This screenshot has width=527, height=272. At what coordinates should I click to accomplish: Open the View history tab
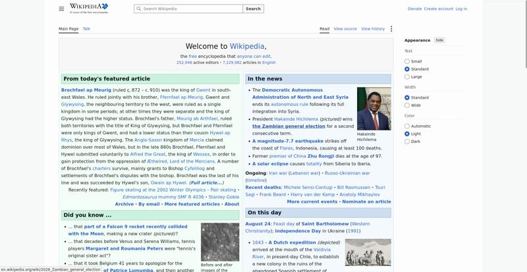[x=373, y=29]
